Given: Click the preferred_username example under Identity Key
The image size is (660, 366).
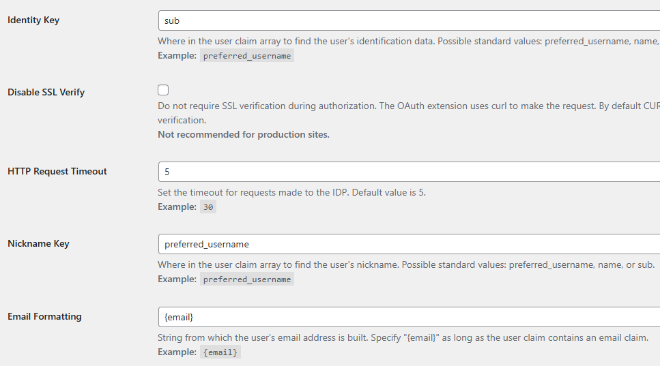Looking at the screenshot, I should point(247,56).
